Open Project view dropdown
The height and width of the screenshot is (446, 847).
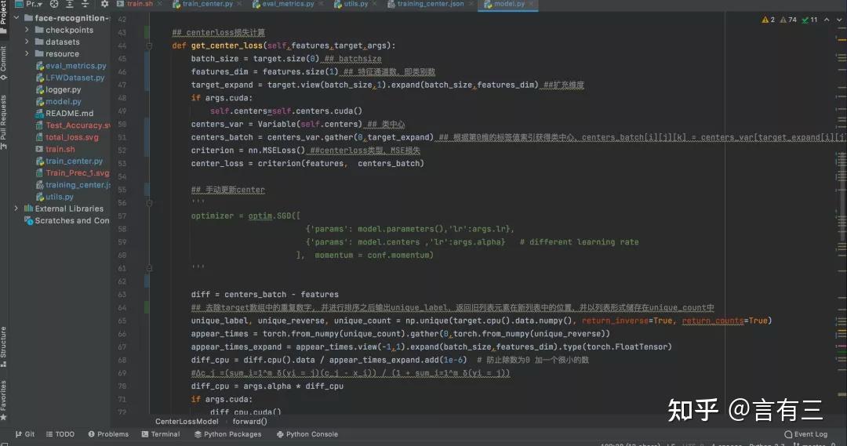(30, 4)
